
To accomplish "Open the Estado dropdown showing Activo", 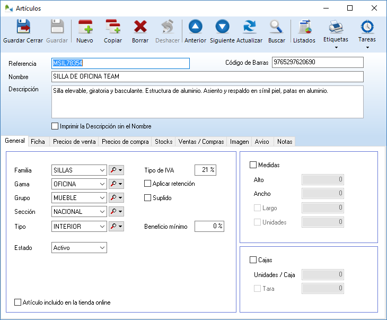I will pos(102,248).
